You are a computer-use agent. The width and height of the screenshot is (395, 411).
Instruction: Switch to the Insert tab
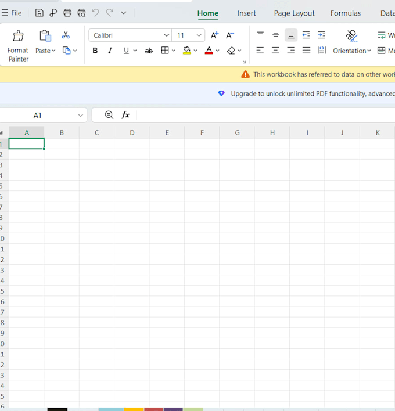pos(246,13)
